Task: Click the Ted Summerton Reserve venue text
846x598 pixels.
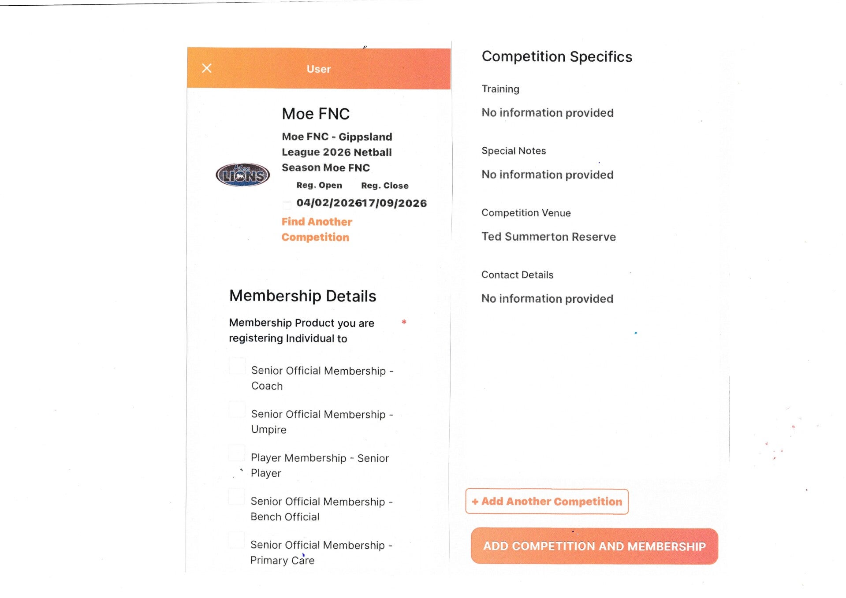Action: 548,237
